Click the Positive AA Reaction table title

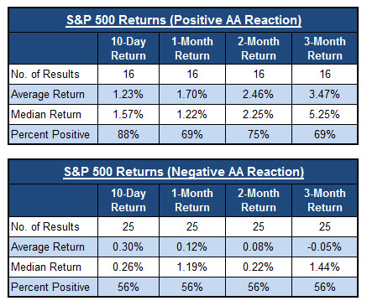[184, 20]
